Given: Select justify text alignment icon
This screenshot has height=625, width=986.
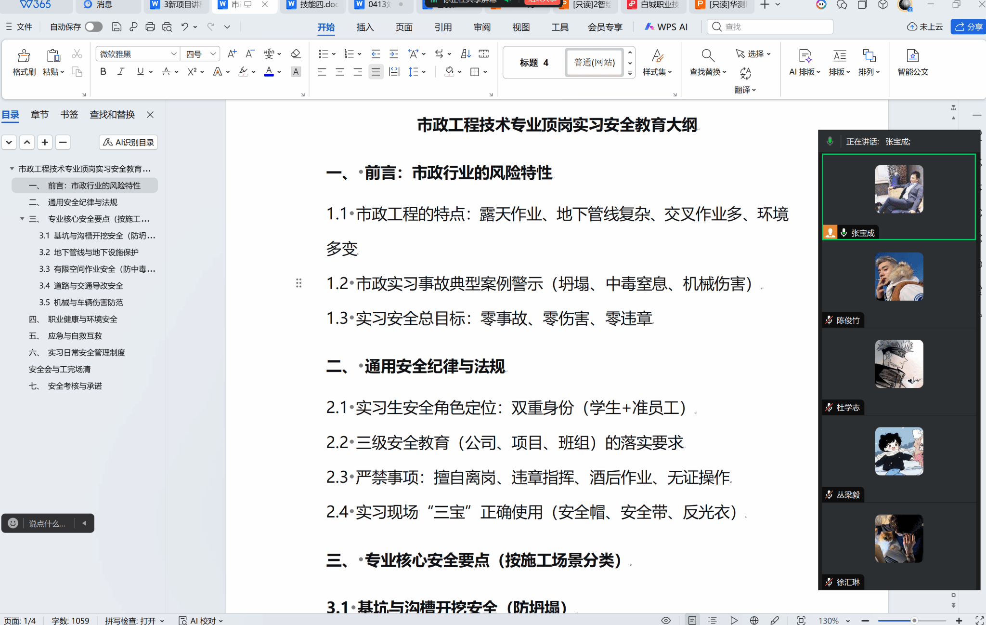Looking at the screenshot, I should pyautogui.click(x=376, y=72).
